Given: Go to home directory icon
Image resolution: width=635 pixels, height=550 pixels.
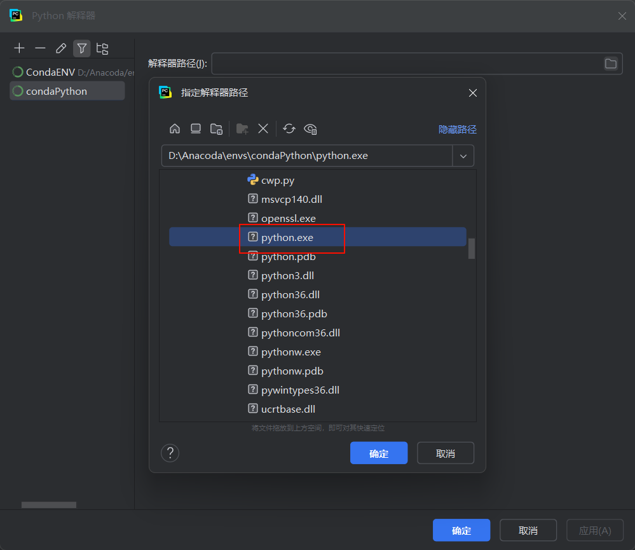Looking at the screenshot, I should pyautogui.click(x=175, y=129).
